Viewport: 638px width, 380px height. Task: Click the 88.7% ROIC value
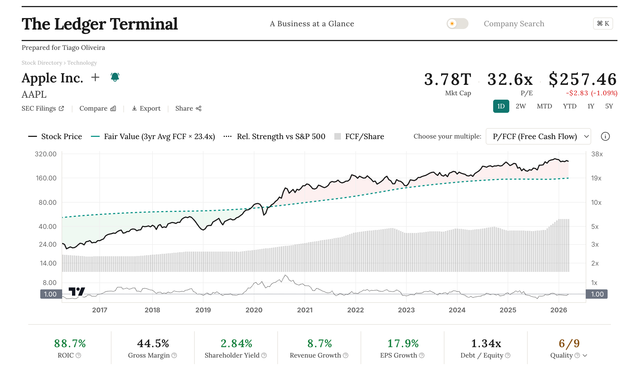pos(70,343)
